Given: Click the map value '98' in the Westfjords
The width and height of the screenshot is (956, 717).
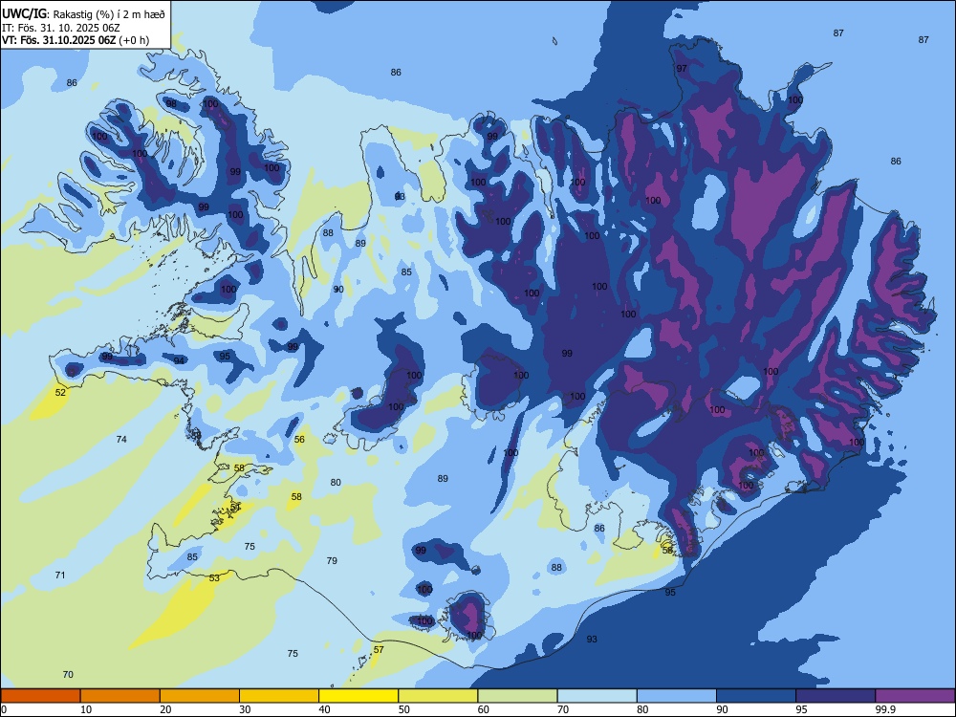Looking at the screenshot, I should point(171,103).
